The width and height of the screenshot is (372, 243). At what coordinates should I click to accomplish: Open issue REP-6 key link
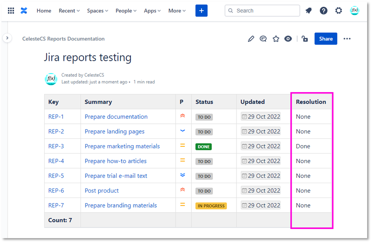point(56,190)
